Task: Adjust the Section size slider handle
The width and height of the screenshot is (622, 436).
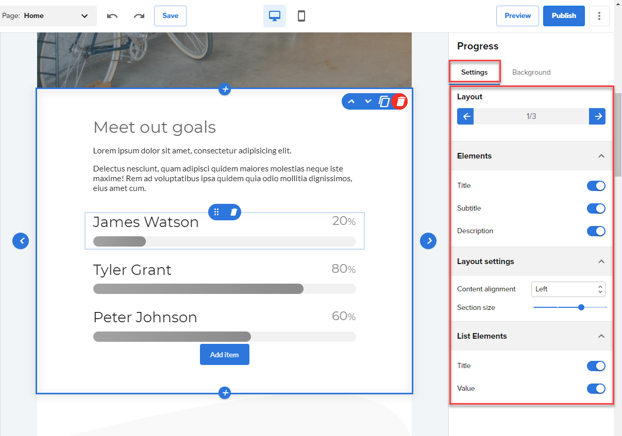Action: [x=581, y=307]
